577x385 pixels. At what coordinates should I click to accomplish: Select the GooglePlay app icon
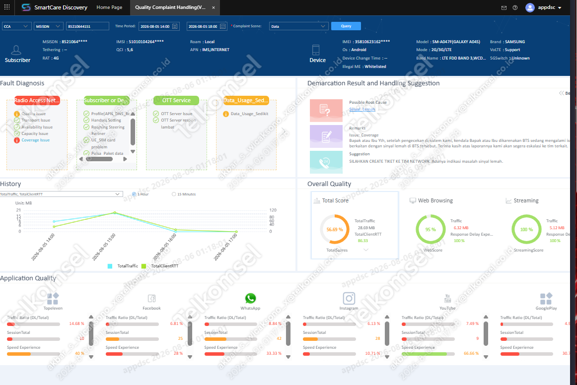click(546, 298)
